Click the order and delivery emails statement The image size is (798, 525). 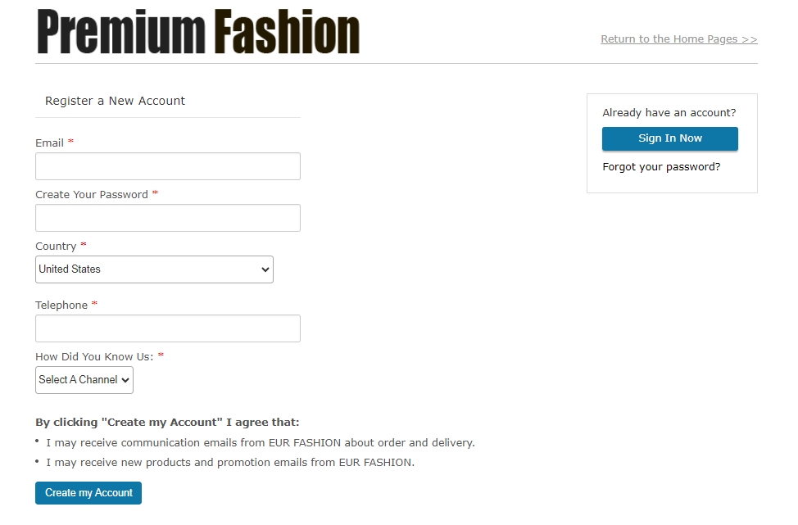pos(261,443)
